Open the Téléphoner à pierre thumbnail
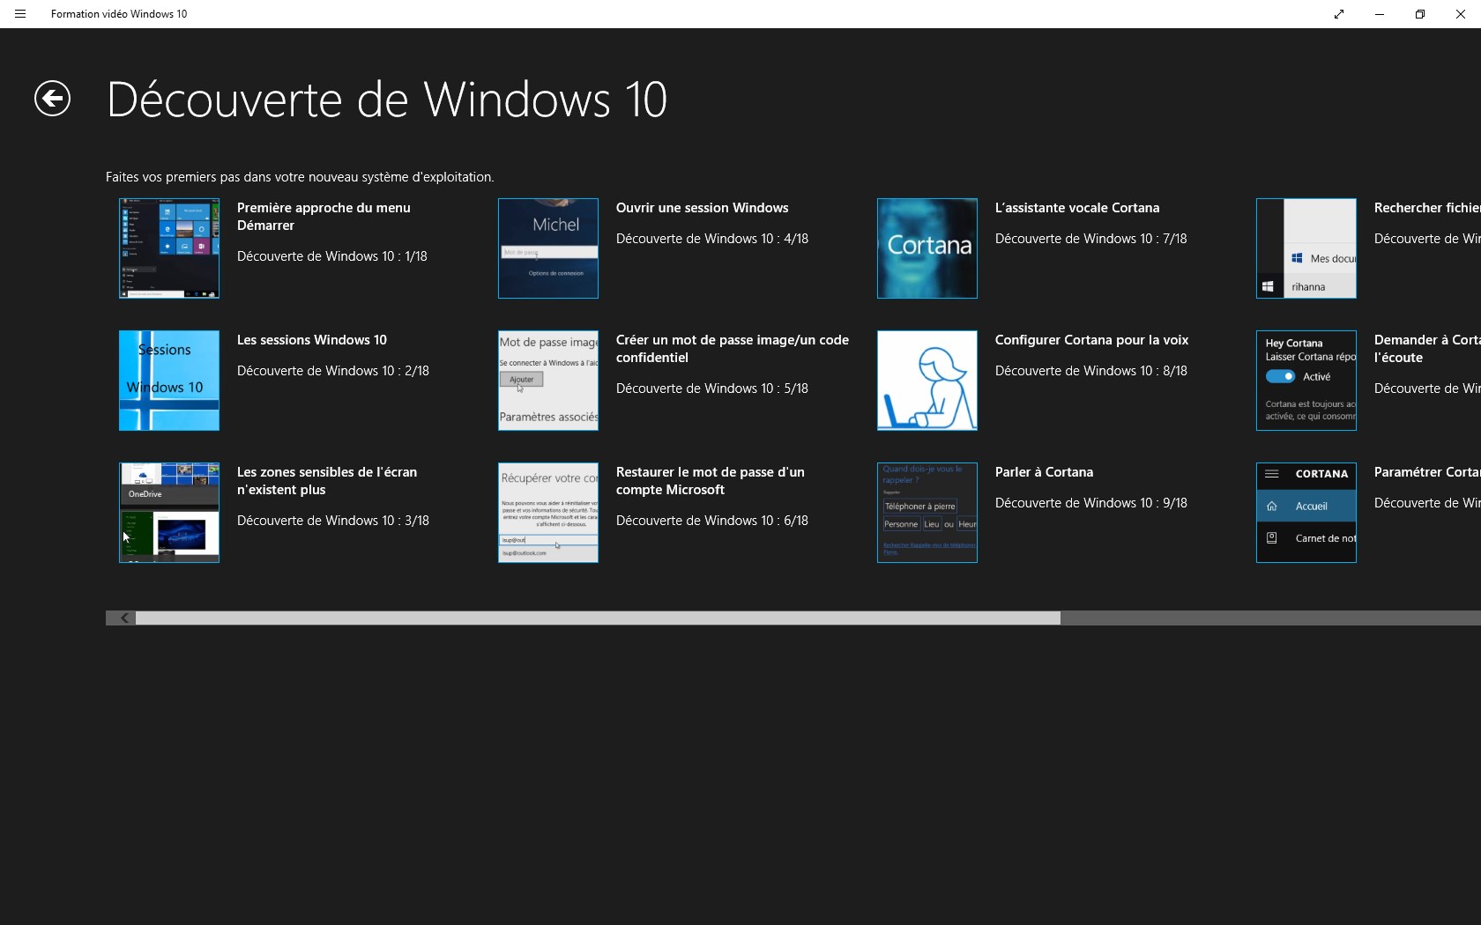 tap(927, 513)
